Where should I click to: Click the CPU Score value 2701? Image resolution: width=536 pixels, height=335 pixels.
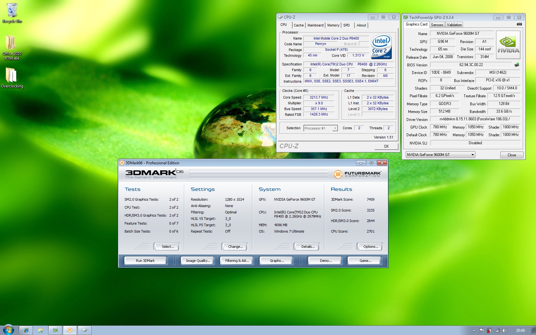pyautogui.click(x=370, y=231)
